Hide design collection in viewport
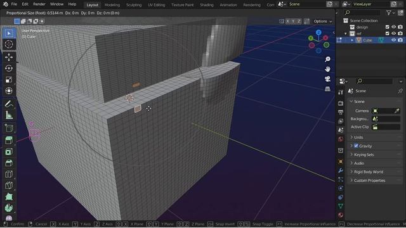 (x=393, y=27)
